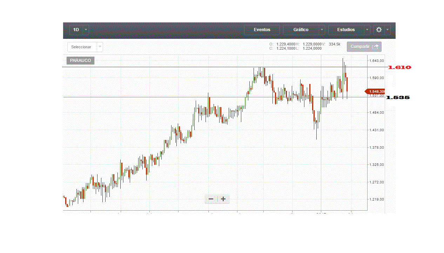Open the Eventos menu

pos(262,30)
